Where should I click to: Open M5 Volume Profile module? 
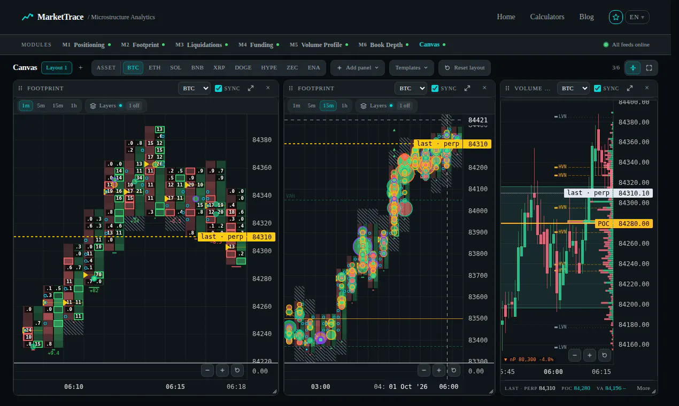pyautogui.click(x=319, y=45)
